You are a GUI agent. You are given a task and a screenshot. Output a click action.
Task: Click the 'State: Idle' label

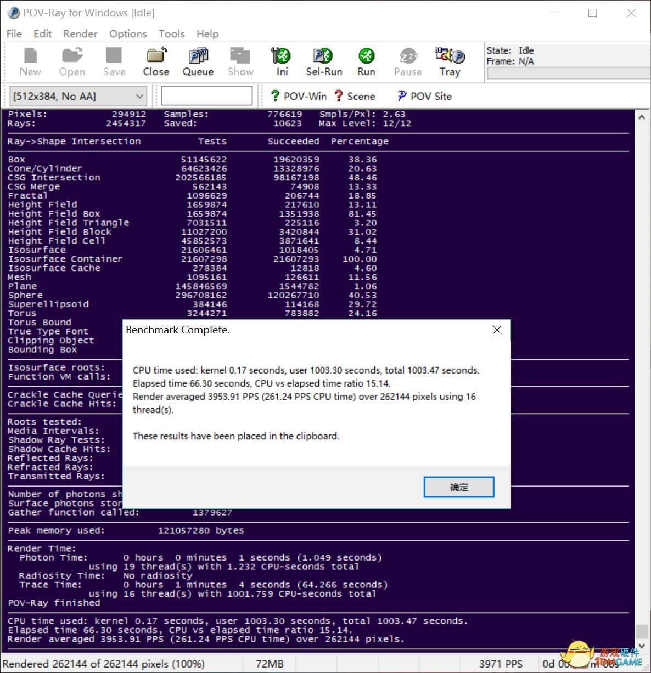pyautogui.click(x=510, y=50)
